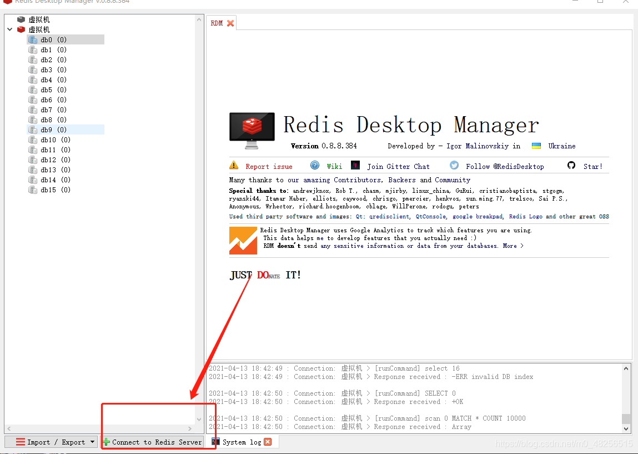638x454 pixels.
Task: Click System log scrollbar down arrow
Action: pos(626,429)
